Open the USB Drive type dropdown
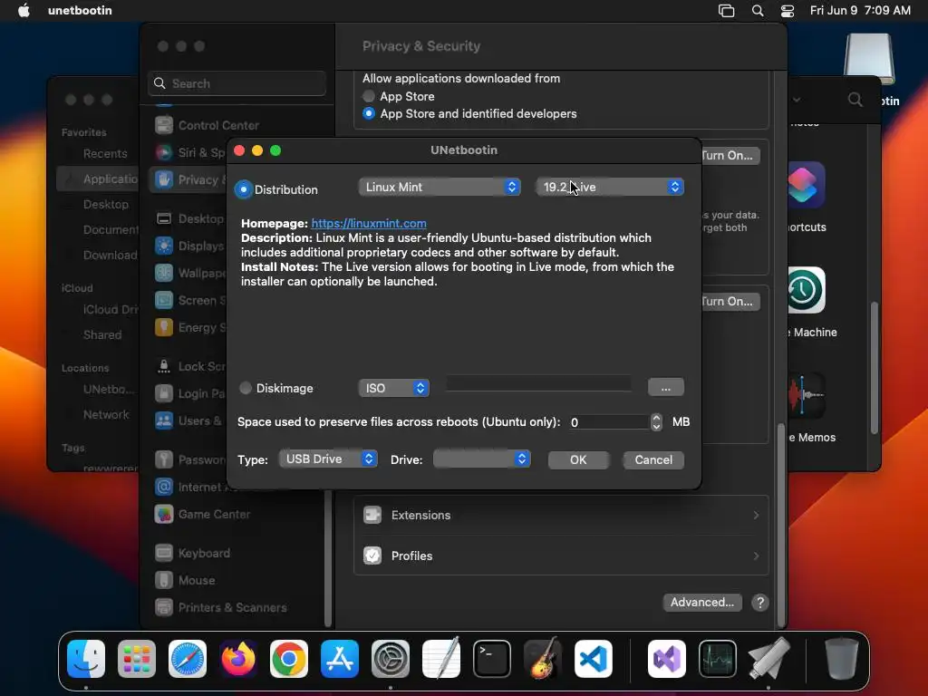The height and width of the screenshot is (696, 928). [328, 459]
